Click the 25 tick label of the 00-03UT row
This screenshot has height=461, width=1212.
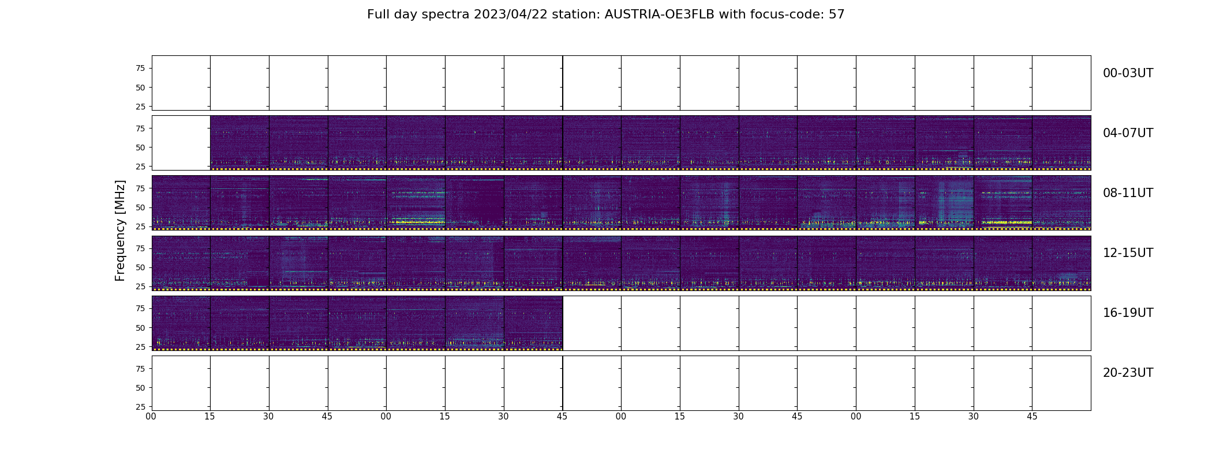click(x=140, y=107)
